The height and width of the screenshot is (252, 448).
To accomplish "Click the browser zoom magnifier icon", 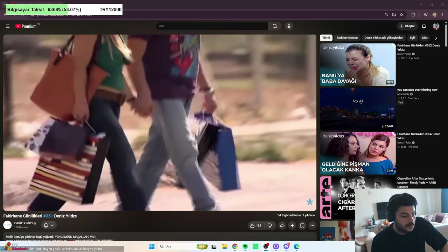I will point(386,15).
